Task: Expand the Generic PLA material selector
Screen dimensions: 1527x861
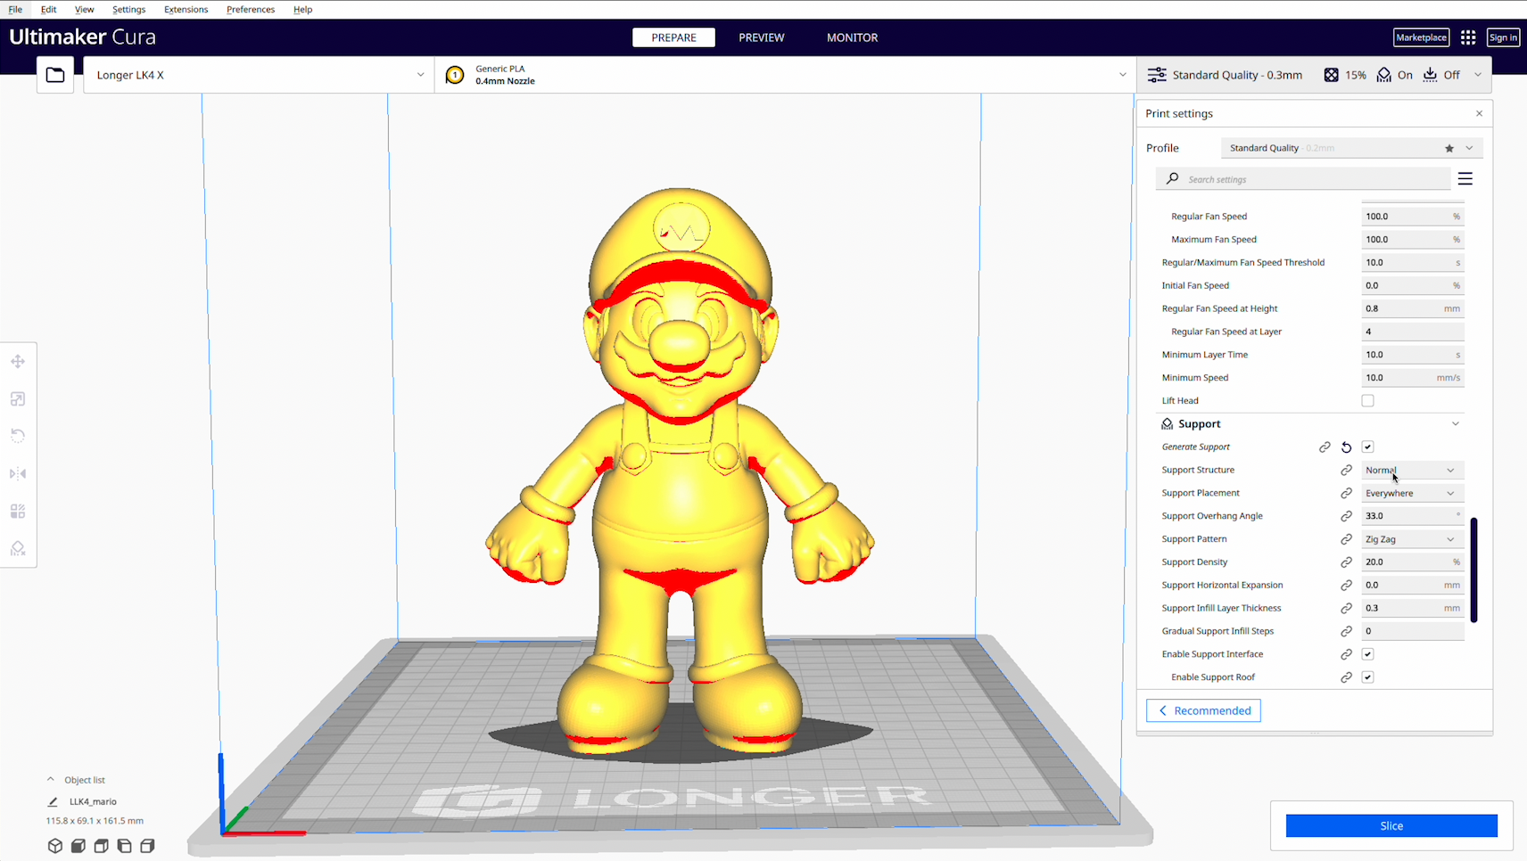Action: click(x=785, y=75)
